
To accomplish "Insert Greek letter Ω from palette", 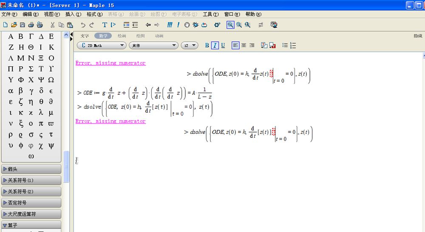I will [51, 80].
